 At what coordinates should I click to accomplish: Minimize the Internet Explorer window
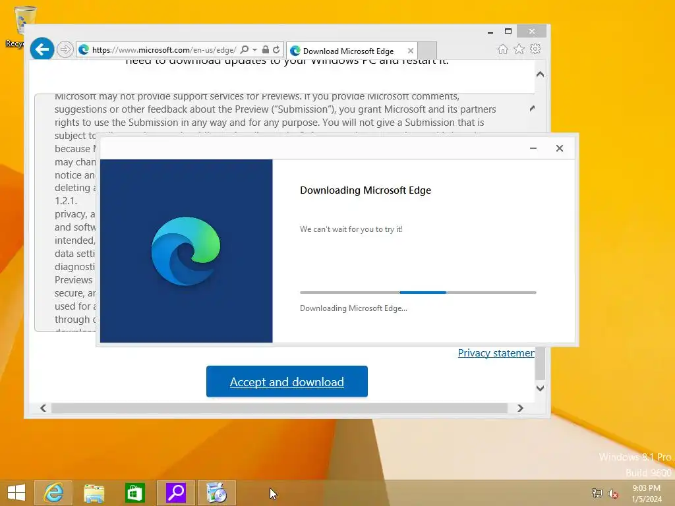click(490, 32)
